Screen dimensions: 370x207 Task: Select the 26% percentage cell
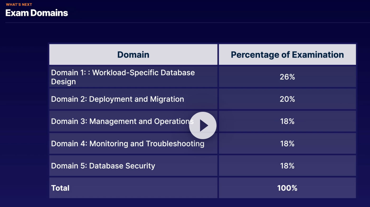[287, 77]
